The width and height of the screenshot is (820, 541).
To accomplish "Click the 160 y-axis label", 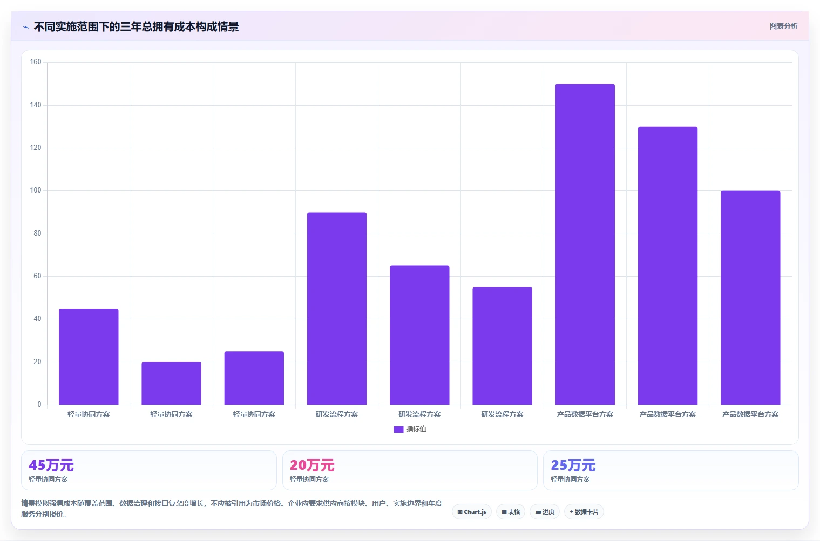I will click(36, 62).
